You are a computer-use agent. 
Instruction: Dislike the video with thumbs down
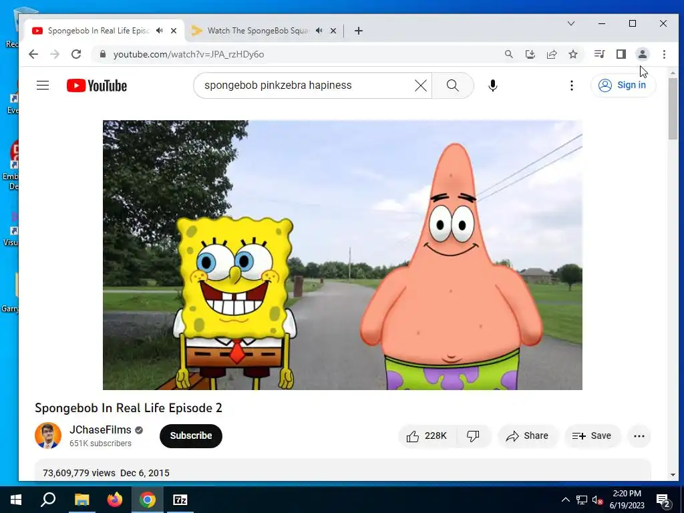point(474,436)
